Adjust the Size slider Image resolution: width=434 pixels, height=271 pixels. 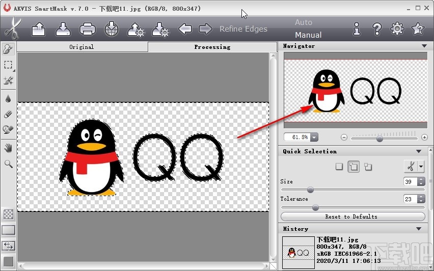(x=310, y=189)
